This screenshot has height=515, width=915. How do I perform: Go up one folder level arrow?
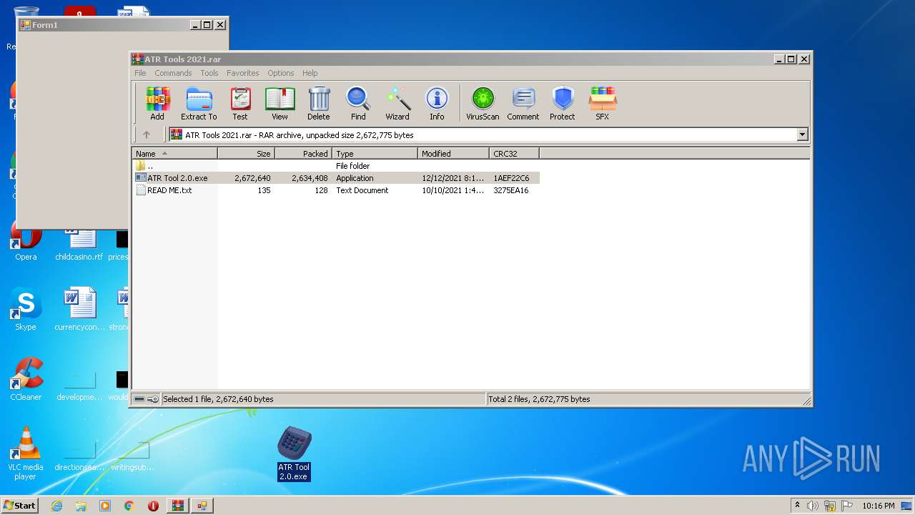[147, 134]
